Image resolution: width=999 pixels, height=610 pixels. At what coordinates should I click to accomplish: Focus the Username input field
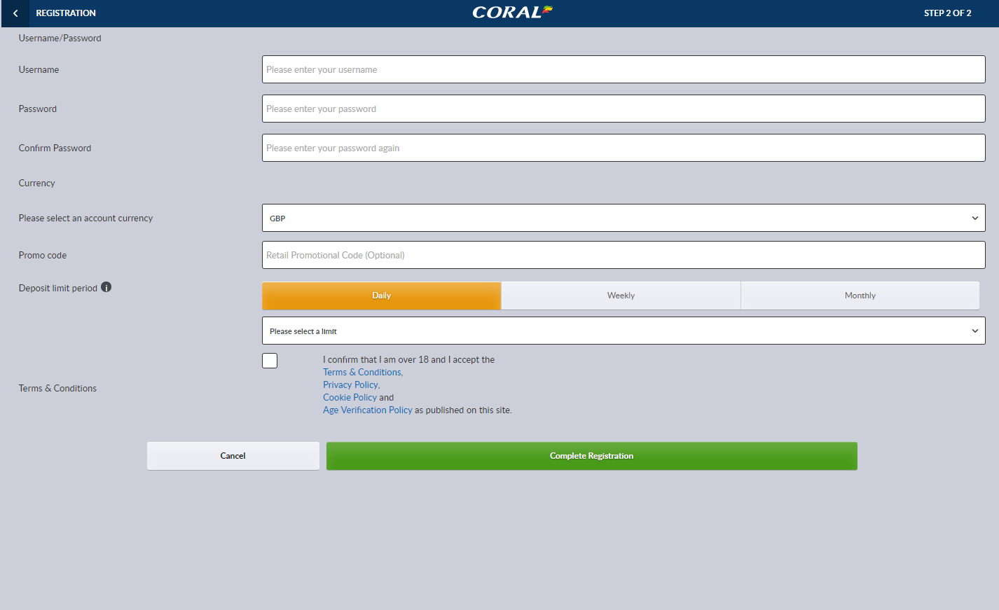click(x=623, y=69)
